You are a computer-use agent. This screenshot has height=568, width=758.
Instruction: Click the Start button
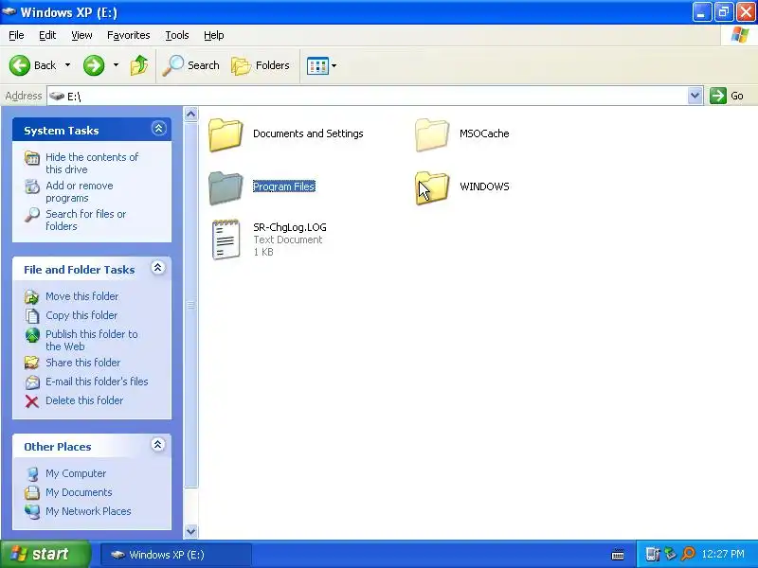(45, 554)
